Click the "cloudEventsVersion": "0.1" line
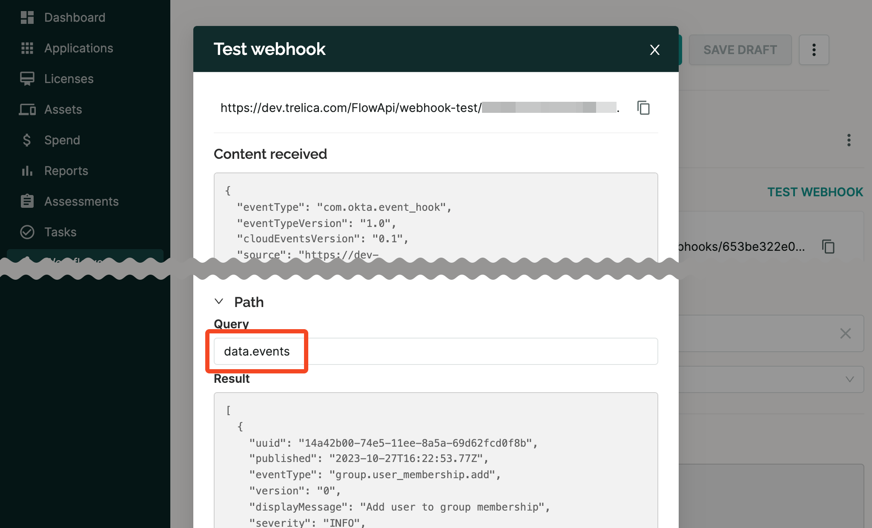The height and width of the screenshot is (528, 872). [323, 239]
